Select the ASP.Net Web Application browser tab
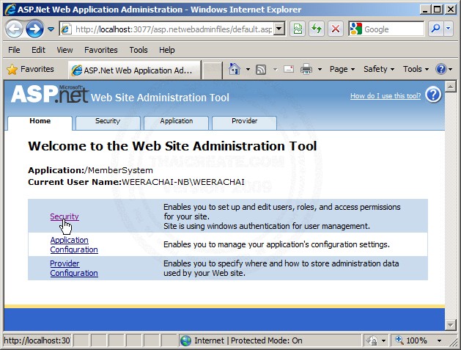 135,70
